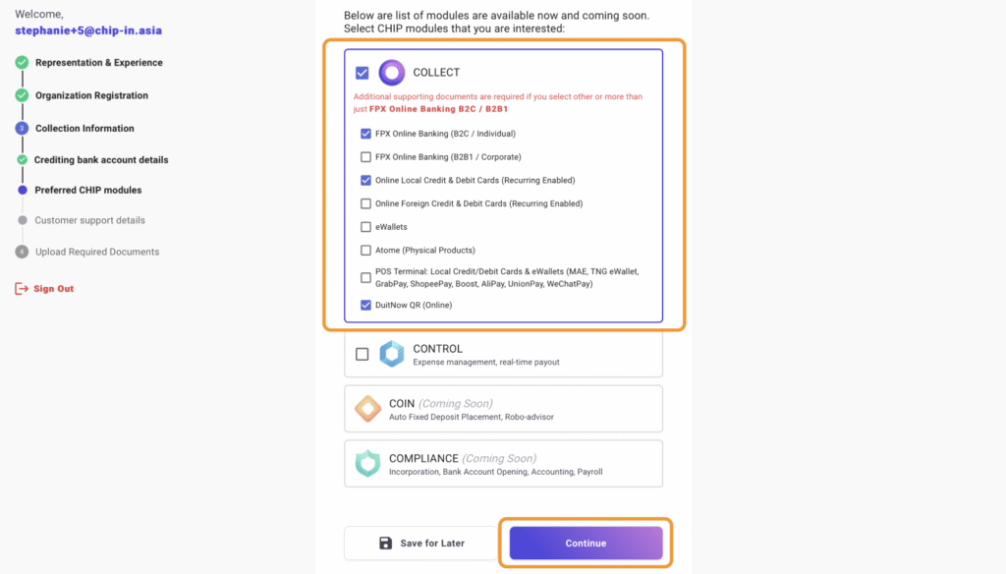Screen dimensions: 1006x574
Task: Uncheck DuitNow QR (Online) option
Action: point(365,305)
